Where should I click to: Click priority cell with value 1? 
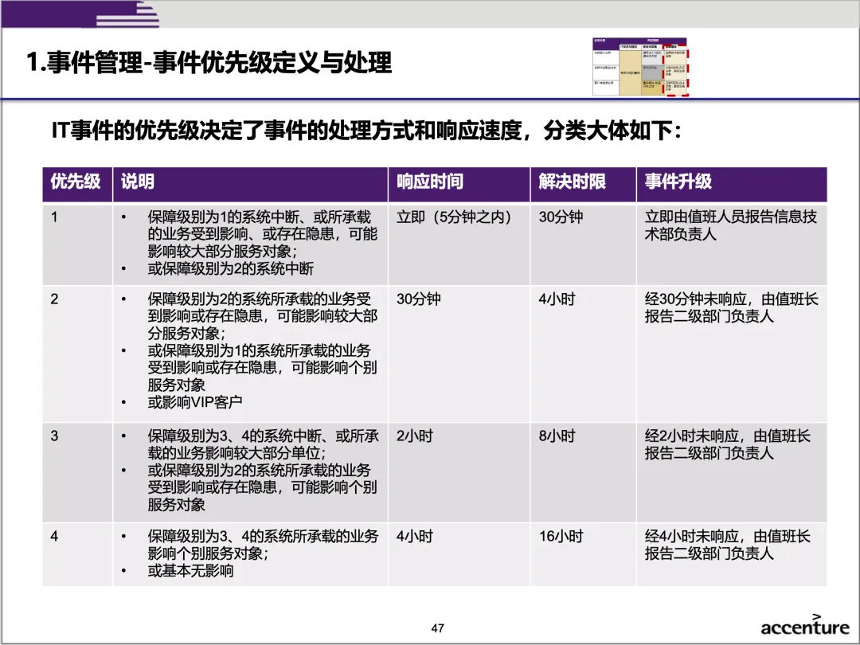(x=77, y=244)
